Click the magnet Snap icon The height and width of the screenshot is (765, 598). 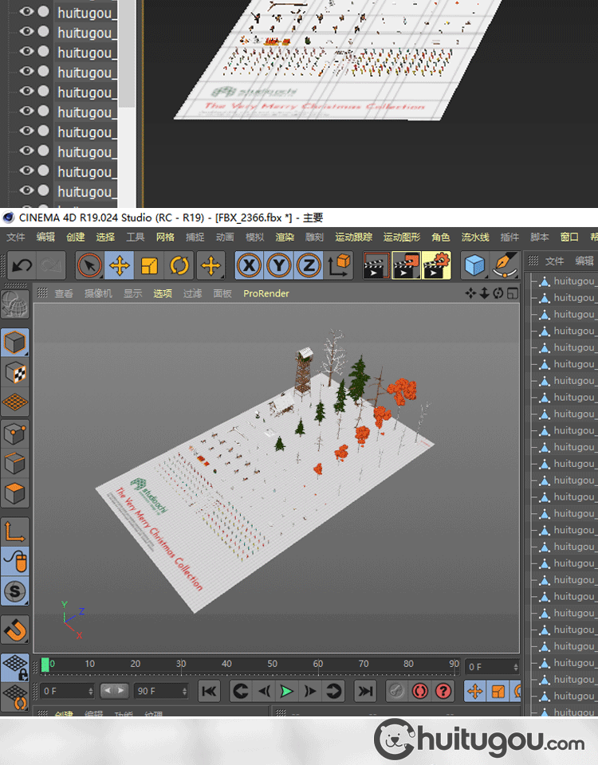pyautogui.click(x=15, y=630)
